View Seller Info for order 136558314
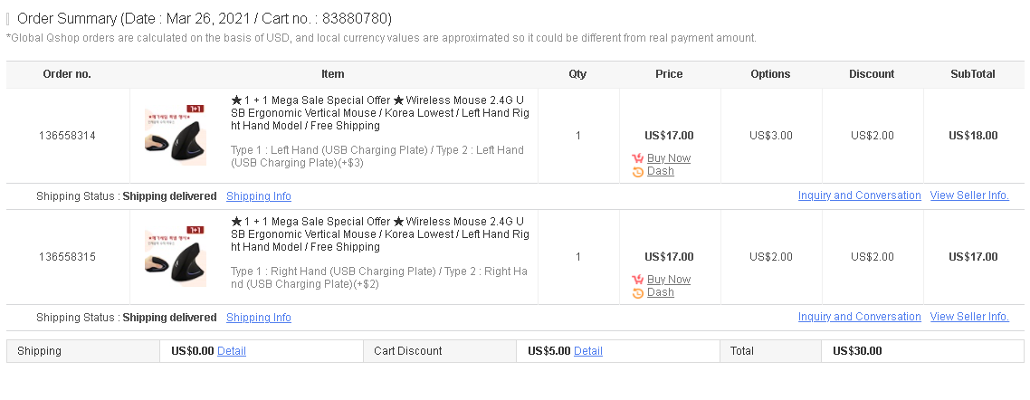 [x=969, y=195]
